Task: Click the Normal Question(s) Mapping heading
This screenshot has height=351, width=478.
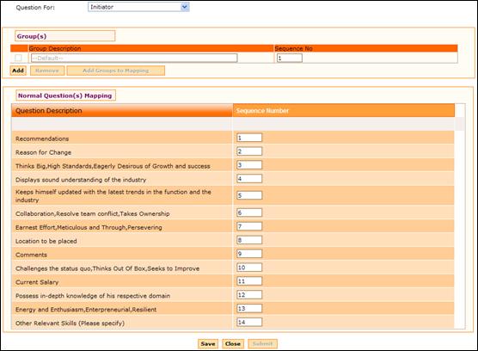Action: [65, 95]
